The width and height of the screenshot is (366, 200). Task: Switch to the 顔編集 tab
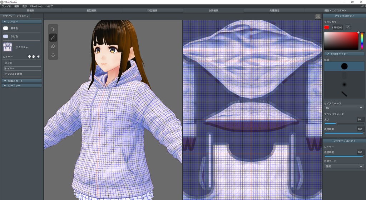click(31, 10)
